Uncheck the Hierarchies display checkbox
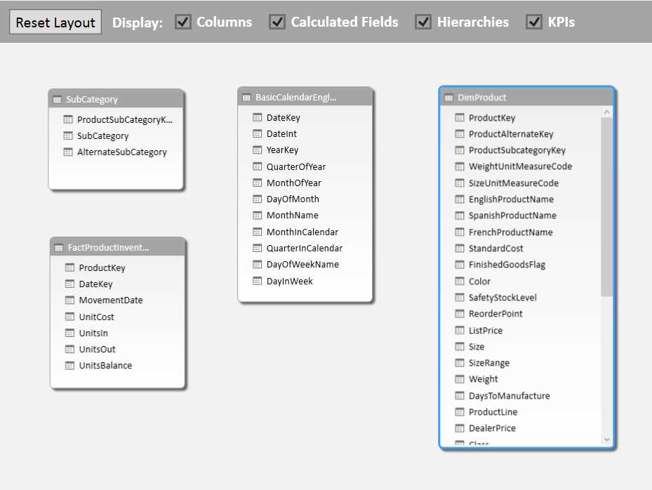Viewport: 652px width, 490px height. (x=423, y=22)
